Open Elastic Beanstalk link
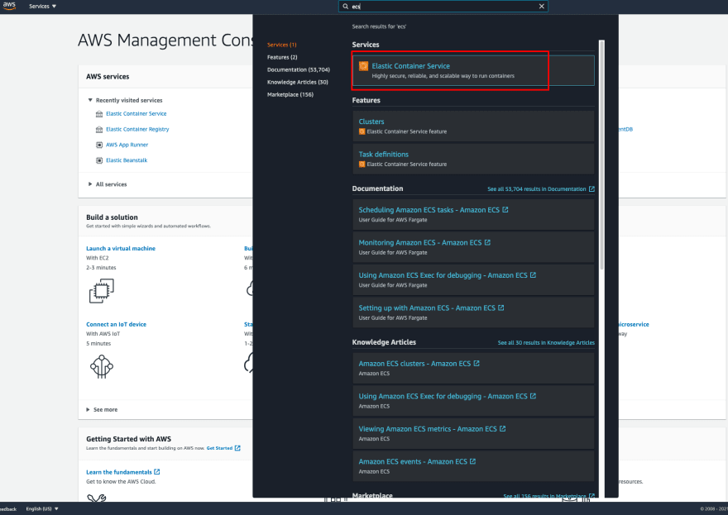 tap(127, 160)
